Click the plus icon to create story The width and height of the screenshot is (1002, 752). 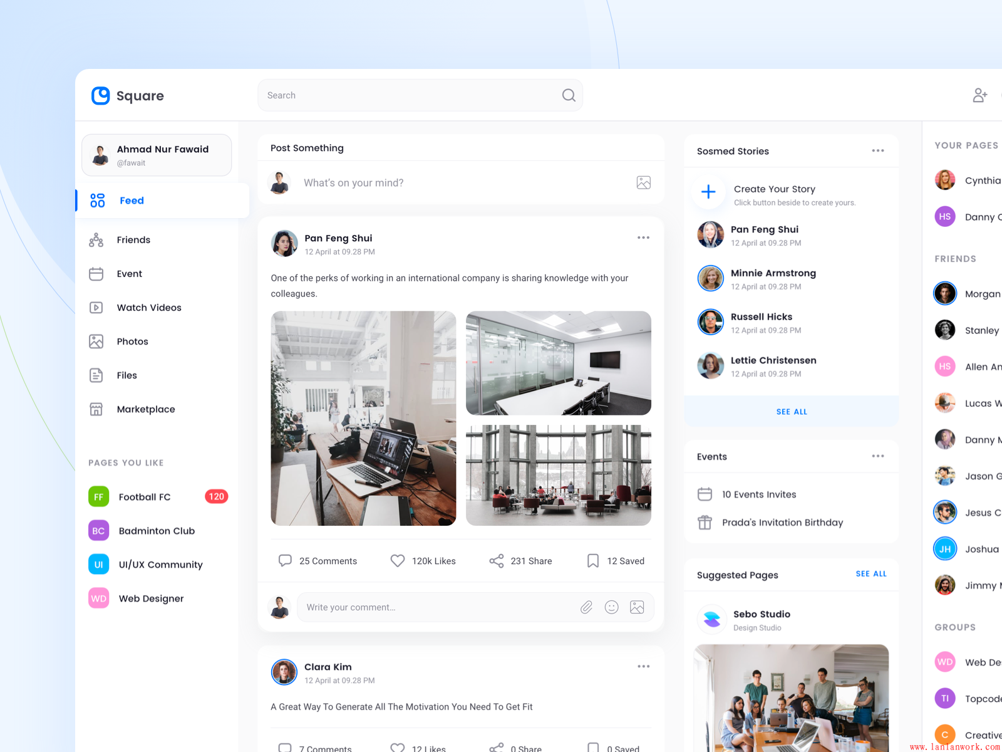click(708, 192)
